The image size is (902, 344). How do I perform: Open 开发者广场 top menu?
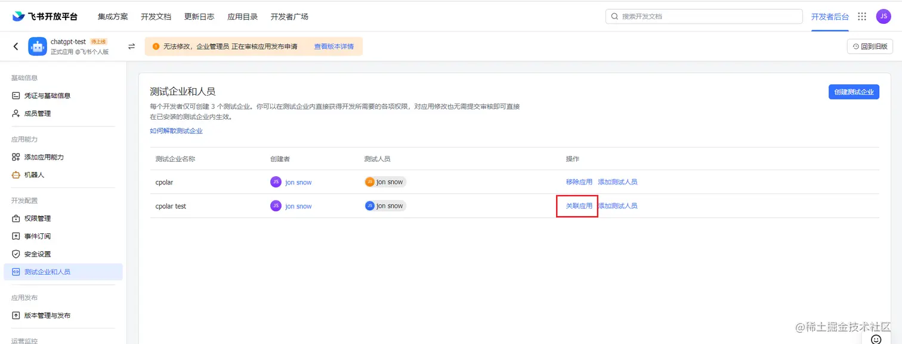(x=289, y=17)
